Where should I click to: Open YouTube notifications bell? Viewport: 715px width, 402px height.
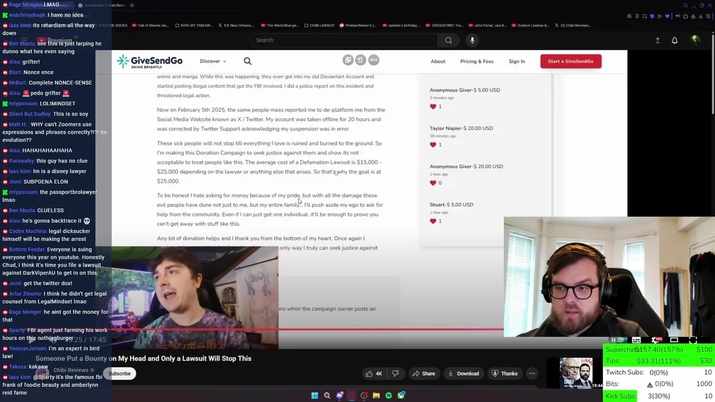point(674,40)
